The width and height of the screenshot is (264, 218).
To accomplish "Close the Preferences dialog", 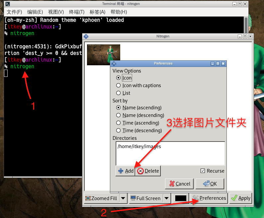I will [223, 64].
